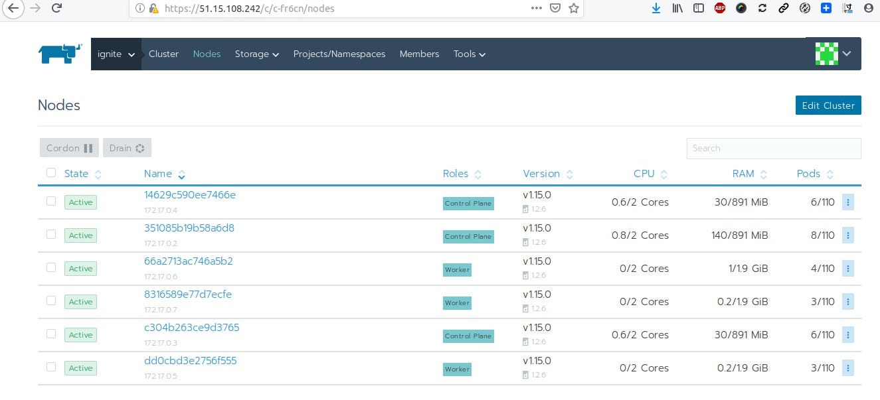The width and height of the screenshot is (880, 400).
Task: Expand the Tools menu
Action: click(470, 54)
